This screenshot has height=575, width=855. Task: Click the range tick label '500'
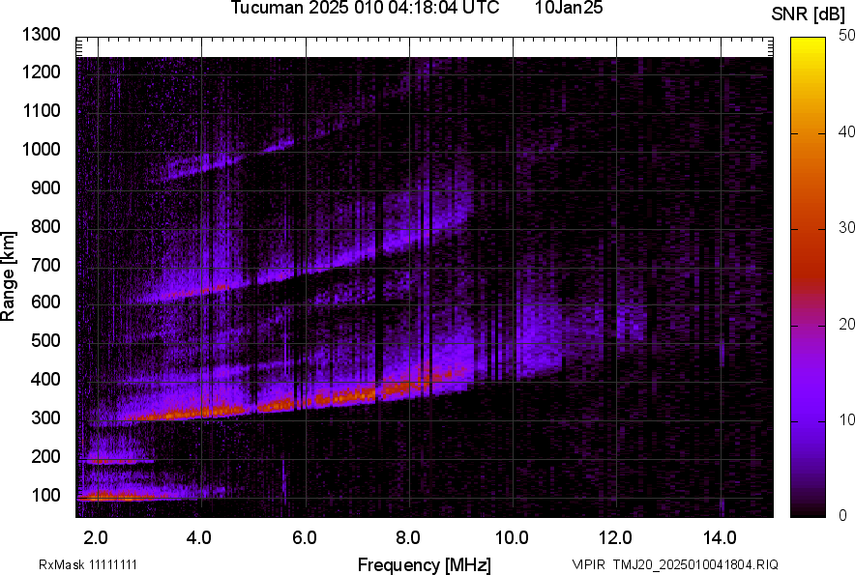coord(45,340)
